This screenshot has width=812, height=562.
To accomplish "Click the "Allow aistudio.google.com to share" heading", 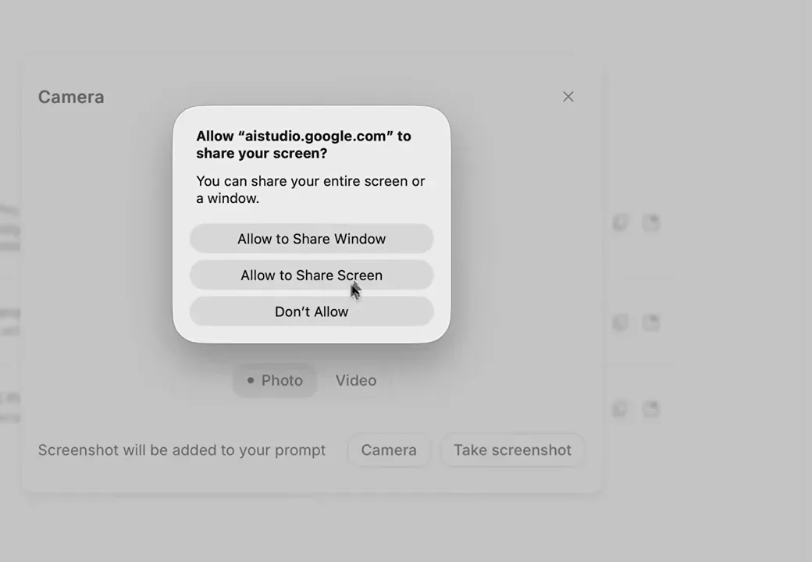I will [304, 144].
